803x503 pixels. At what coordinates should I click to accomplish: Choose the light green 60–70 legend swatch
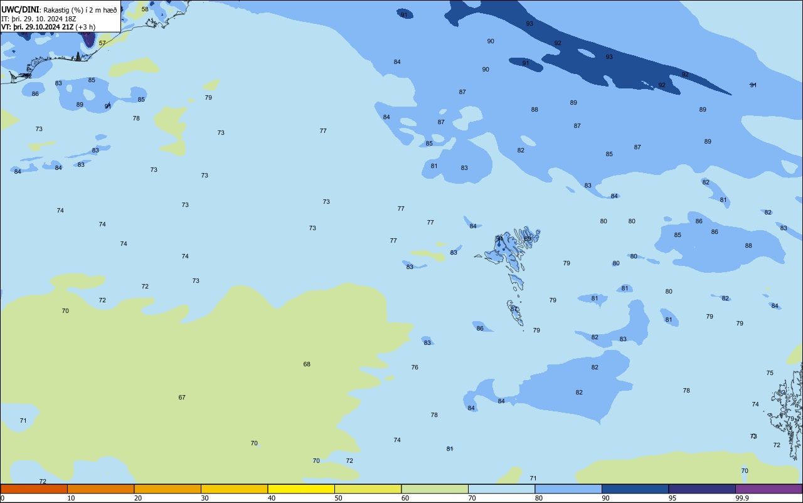(435, 489)
